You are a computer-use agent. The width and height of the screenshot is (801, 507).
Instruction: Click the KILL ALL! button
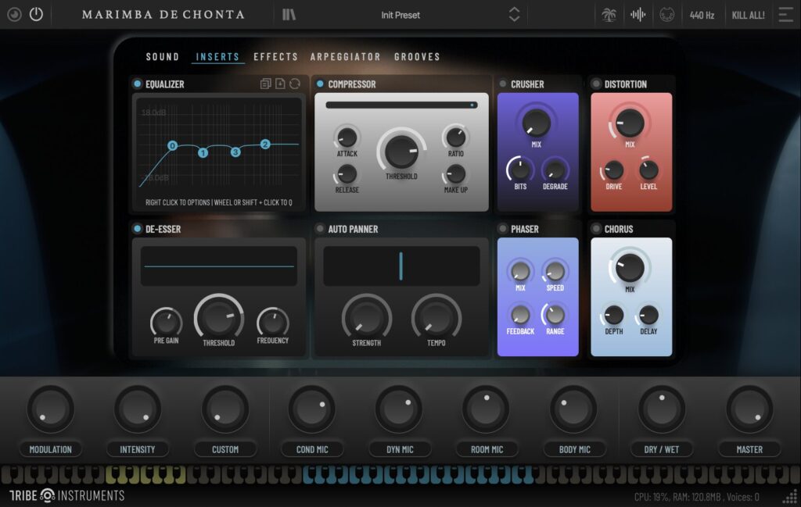click(748, 15)
